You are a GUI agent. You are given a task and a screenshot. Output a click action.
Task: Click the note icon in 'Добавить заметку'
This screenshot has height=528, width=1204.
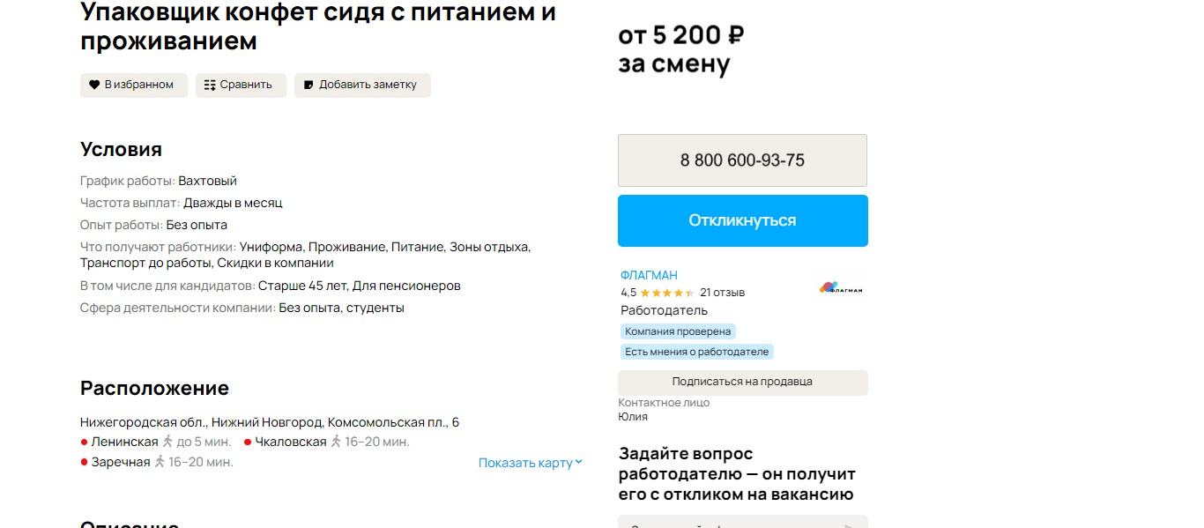click(308, 86)
